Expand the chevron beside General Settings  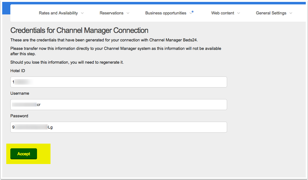(291, 13)
